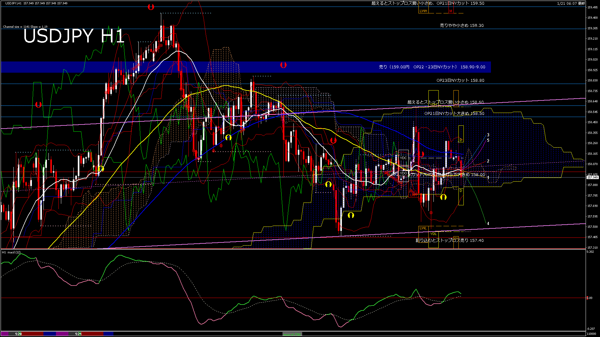
Task: Click the yellow arrow marker below the 157.69 low
Action: click(x=351, y=215)
